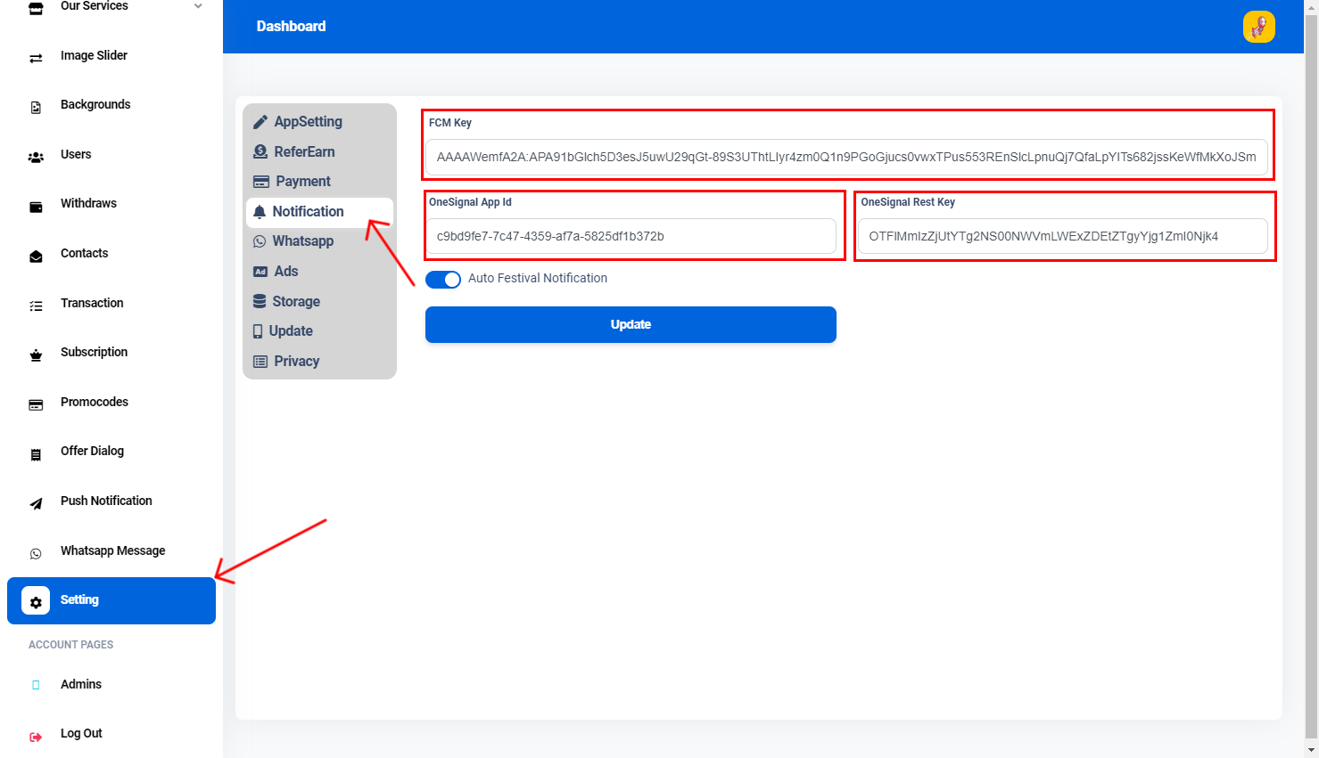Click the Privacy list icon

260,362
